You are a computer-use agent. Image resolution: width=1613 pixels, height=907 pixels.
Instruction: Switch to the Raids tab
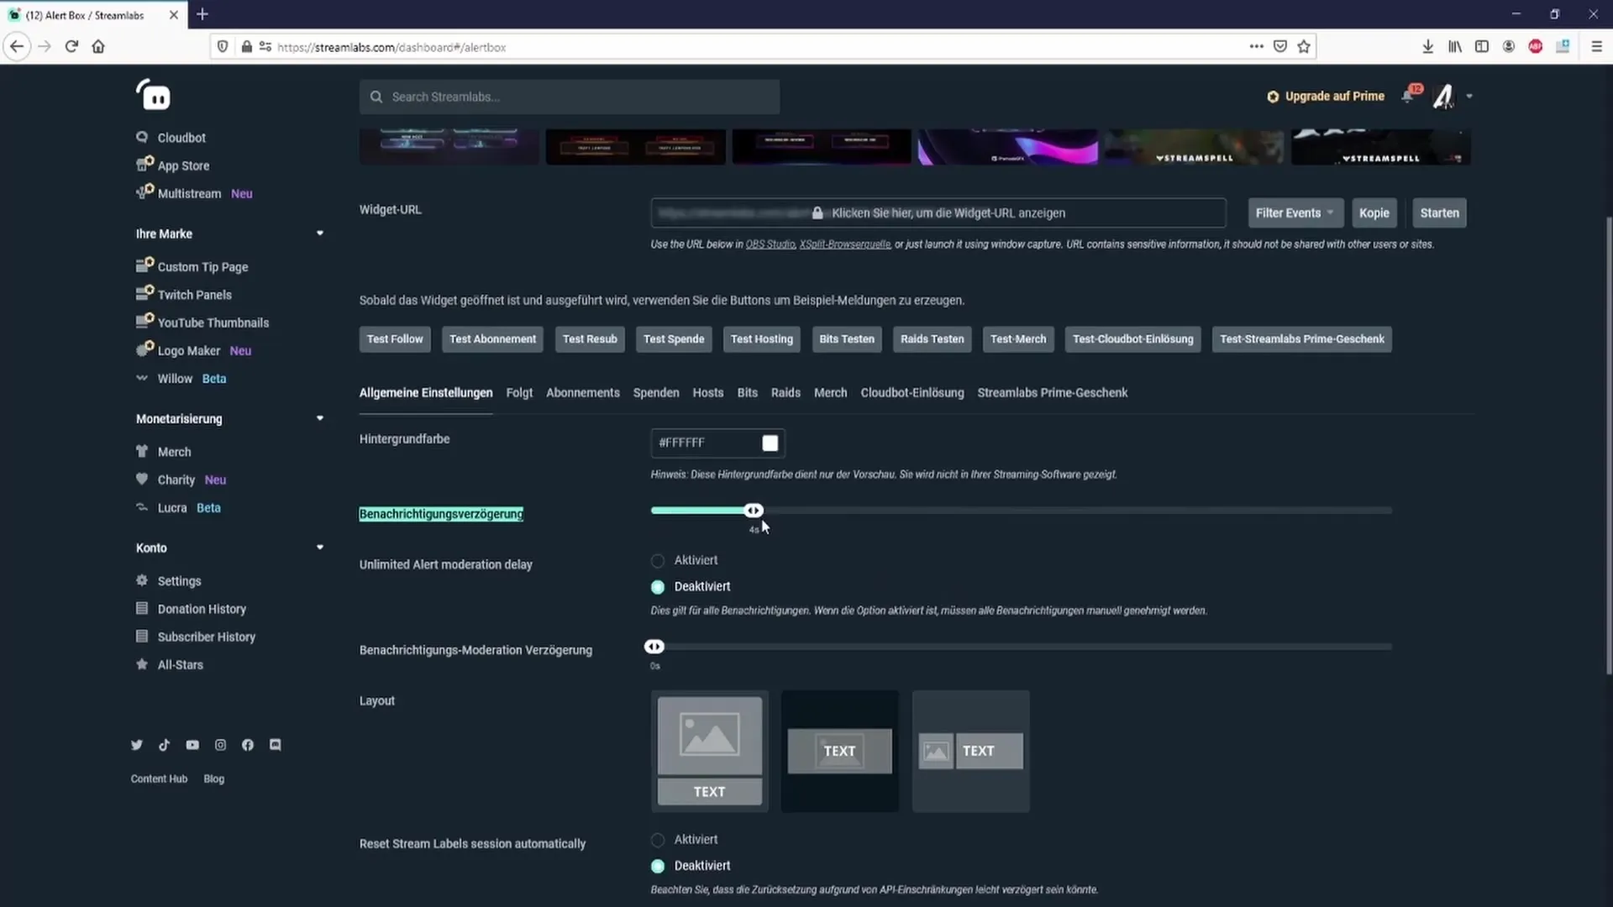pyautogui.click(x=785, y=393)
